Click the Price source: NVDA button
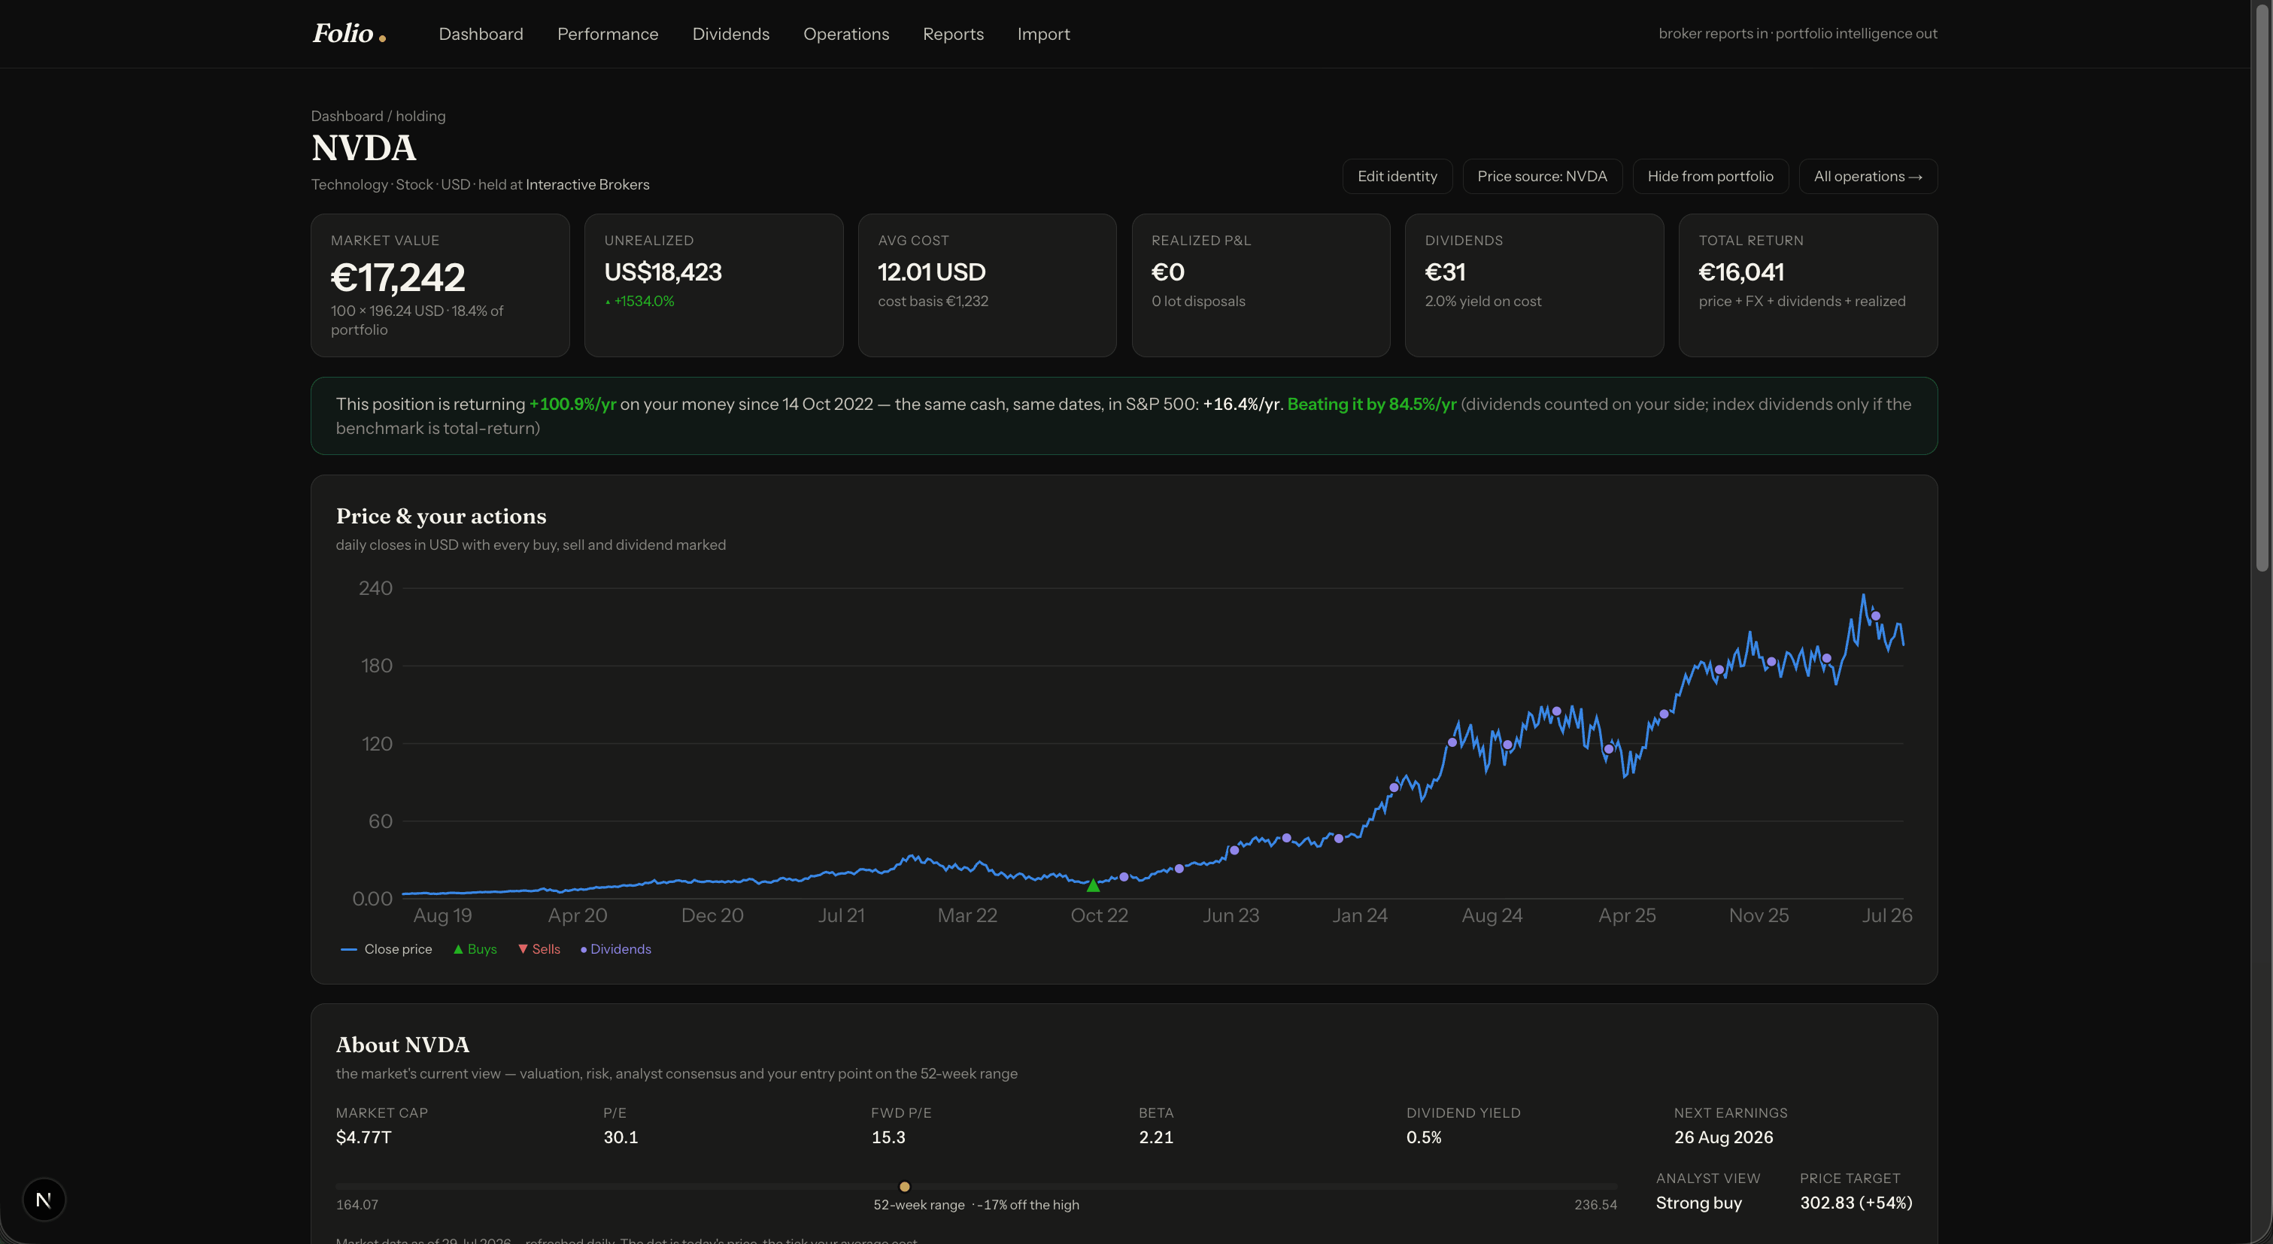This screenshot has height=1244, width=2273. (1541, 177)
